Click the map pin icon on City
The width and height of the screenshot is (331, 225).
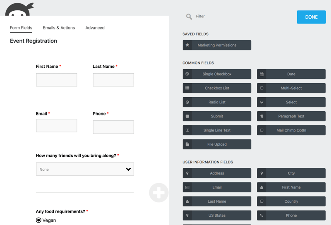(261, 173)
